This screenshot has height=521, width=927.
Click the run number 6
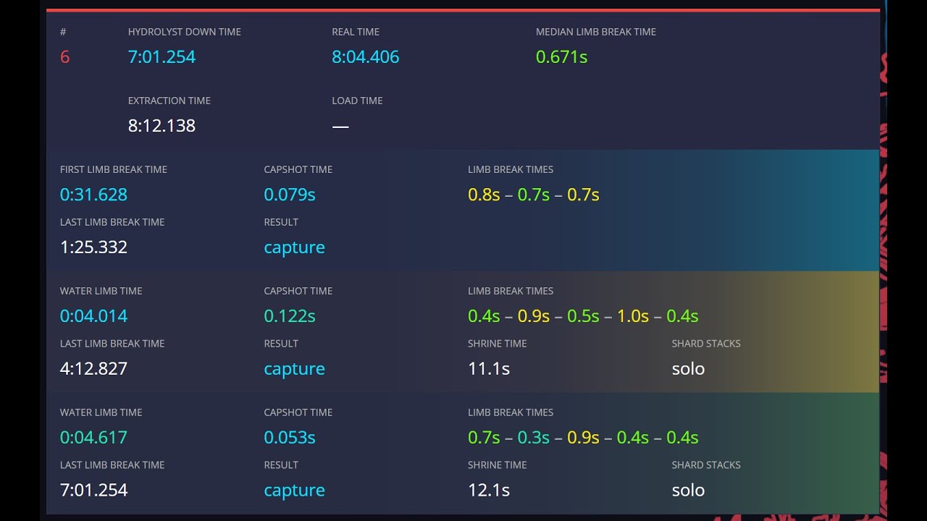tap(64, 57)
